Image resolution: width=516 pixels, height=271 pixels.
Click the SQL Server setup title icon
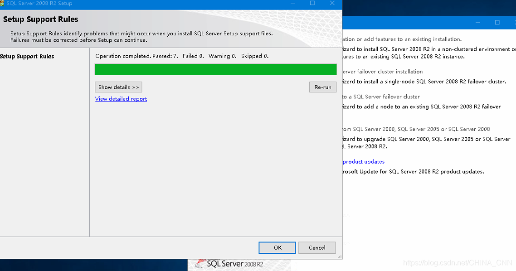coord(2,3)
